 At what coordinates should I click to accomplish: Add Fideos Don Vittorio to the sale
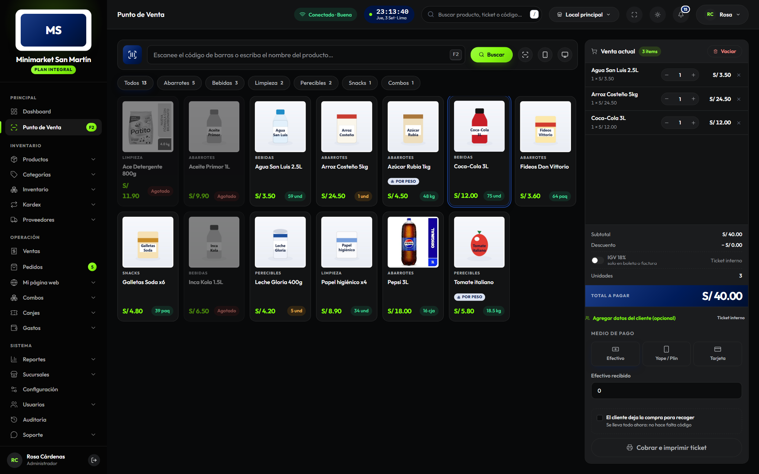[545, 151]
